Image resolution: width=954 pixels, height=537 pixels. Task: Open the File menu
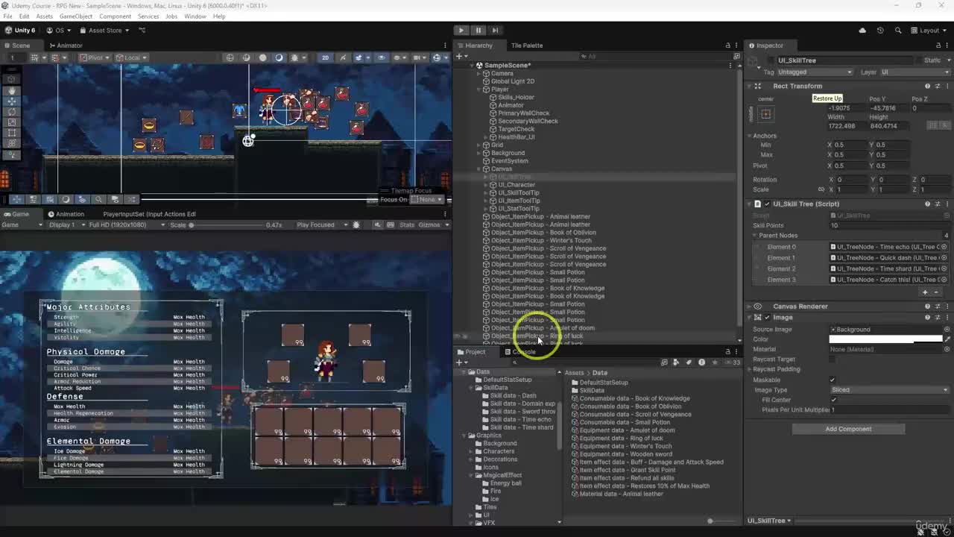pos(7,16)
